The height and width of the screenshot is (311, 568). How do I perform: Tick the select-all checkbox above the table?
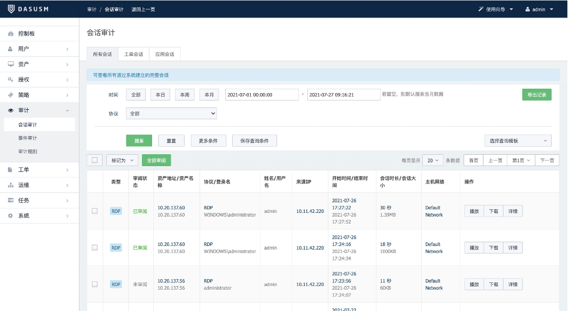[94, 160]
